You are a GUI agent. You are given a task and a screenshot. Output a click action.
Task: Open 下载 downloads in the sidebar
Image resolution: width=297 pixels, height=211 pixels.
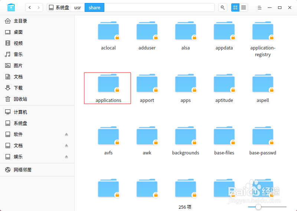pyautogui.click(x=37, y=88)
